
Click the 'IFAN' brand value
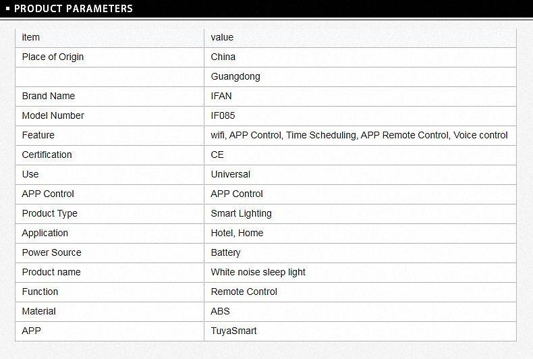[221, 96]
